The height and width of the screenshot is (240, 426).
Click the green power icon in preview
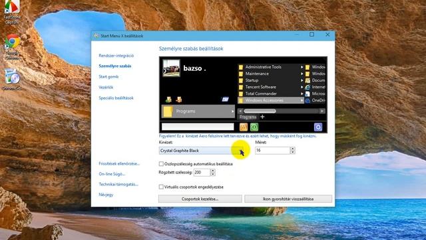click(x=254, y=127)
